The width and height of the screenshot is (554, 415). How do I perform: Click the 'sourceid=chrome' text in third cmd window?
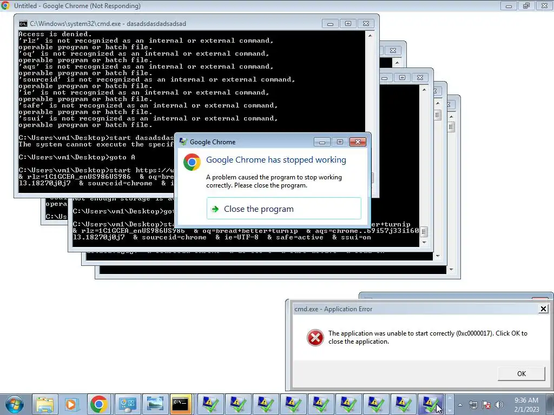click(x=174, y=238)
